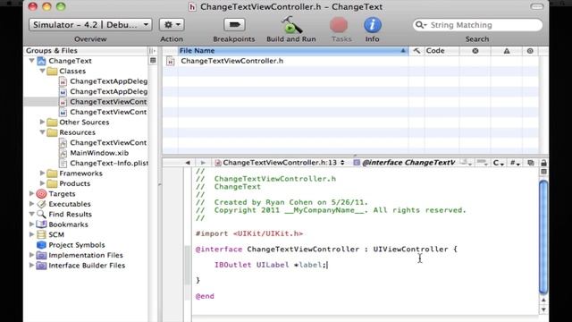Viewport: 572px width, 322px height.
Task: Open the blue Info icon
Action: click(373, 25)
